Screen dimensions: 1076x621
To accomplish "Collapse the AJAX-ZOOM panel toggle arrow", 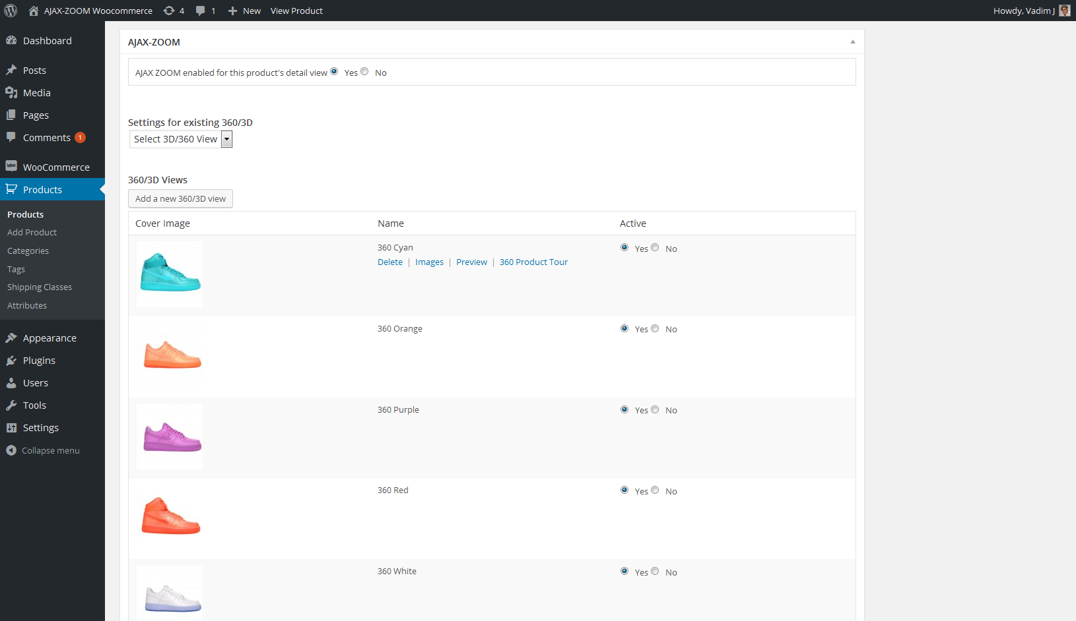I will tap(853, 42).
